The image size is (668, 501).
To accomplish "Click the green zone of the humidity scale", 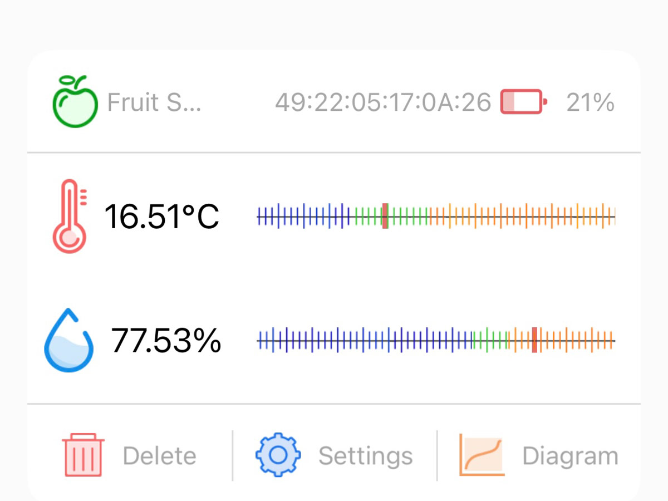I will [x=491, y=340].
